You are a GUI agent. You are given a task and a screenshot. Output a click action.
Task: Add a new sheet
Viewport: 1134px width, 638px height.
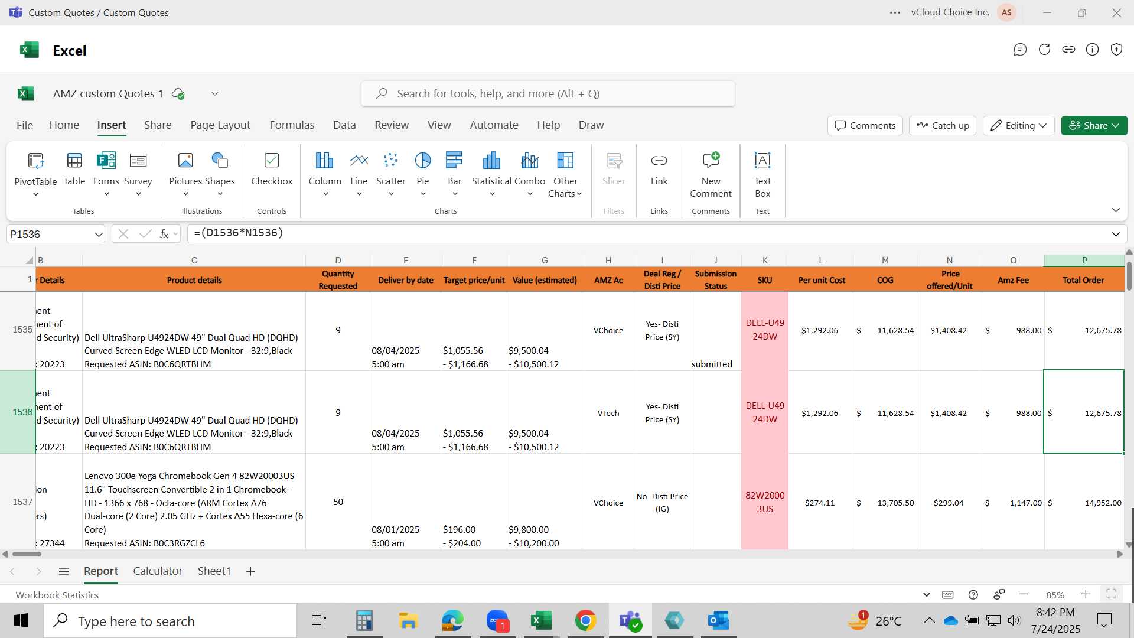click(250, 571)
